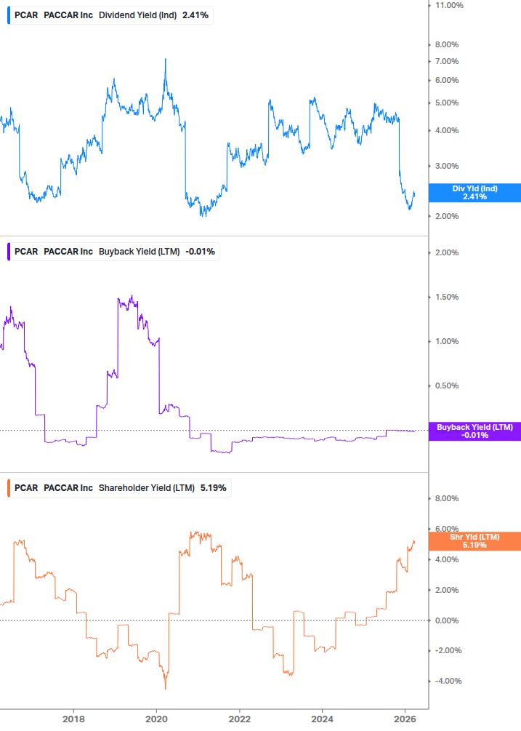Click the Buyback Yield (LTM) legend label
The image size is (521, 731).
(140, 252)
